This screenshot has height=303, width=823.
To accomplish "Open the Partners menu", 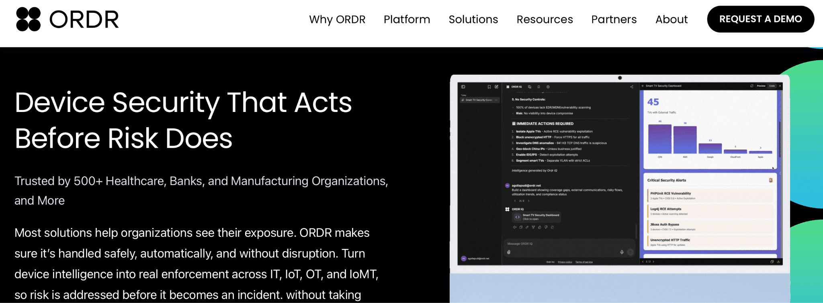I will (614, 19).
